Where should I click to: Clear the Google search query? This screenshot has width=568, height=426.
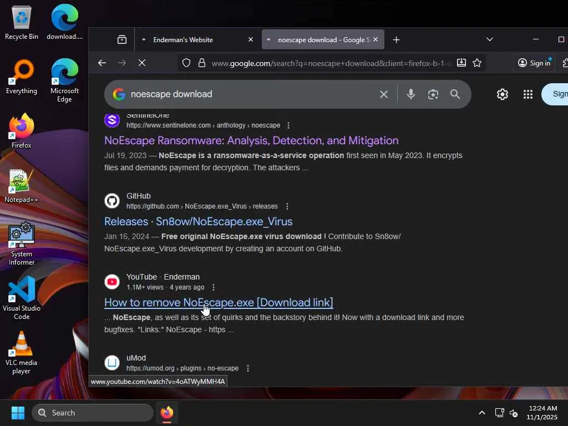384,94
